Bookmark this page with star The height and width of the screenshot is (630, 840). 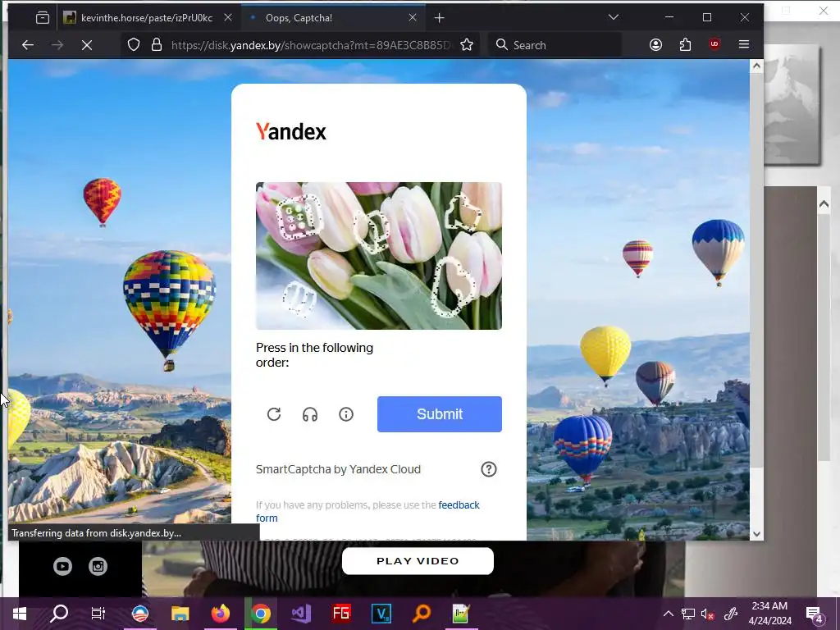tap(467, 45)
